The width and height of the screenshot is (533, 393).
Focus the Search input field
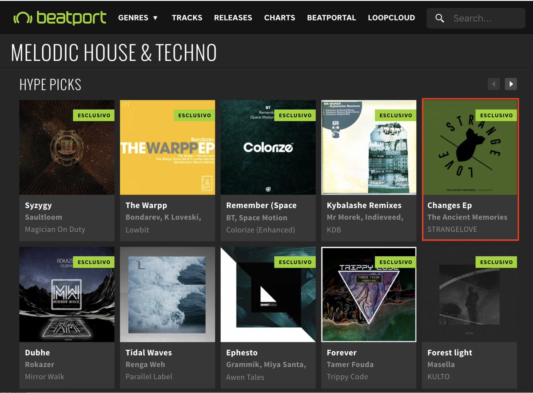476,18
